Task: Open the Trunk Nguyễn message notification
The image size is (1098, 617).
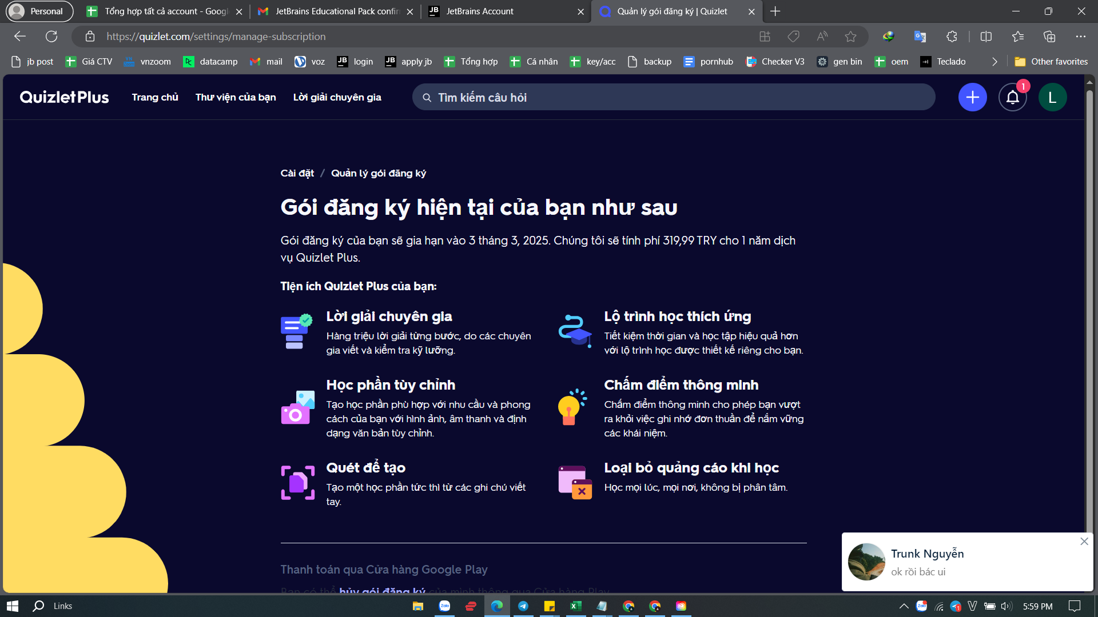Action: point(966,562)
